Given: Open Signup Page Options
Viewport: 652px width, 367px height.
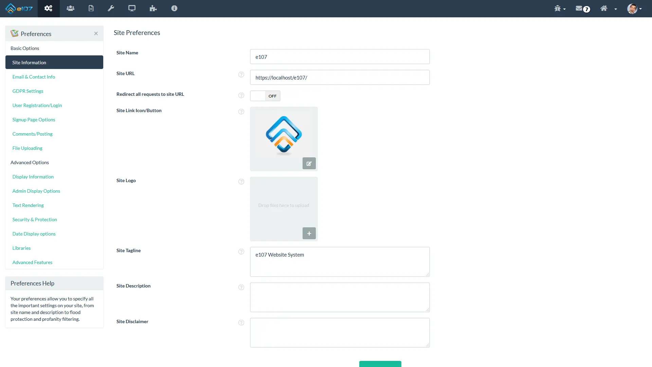Looking at the screenshot, I should (34, 120).
